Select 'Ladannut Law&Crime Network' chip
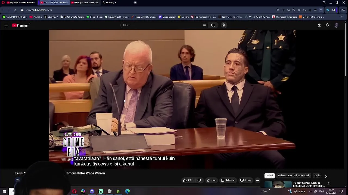Image resolution: width=348 pixels, height=195 pixels. point(294,175)
